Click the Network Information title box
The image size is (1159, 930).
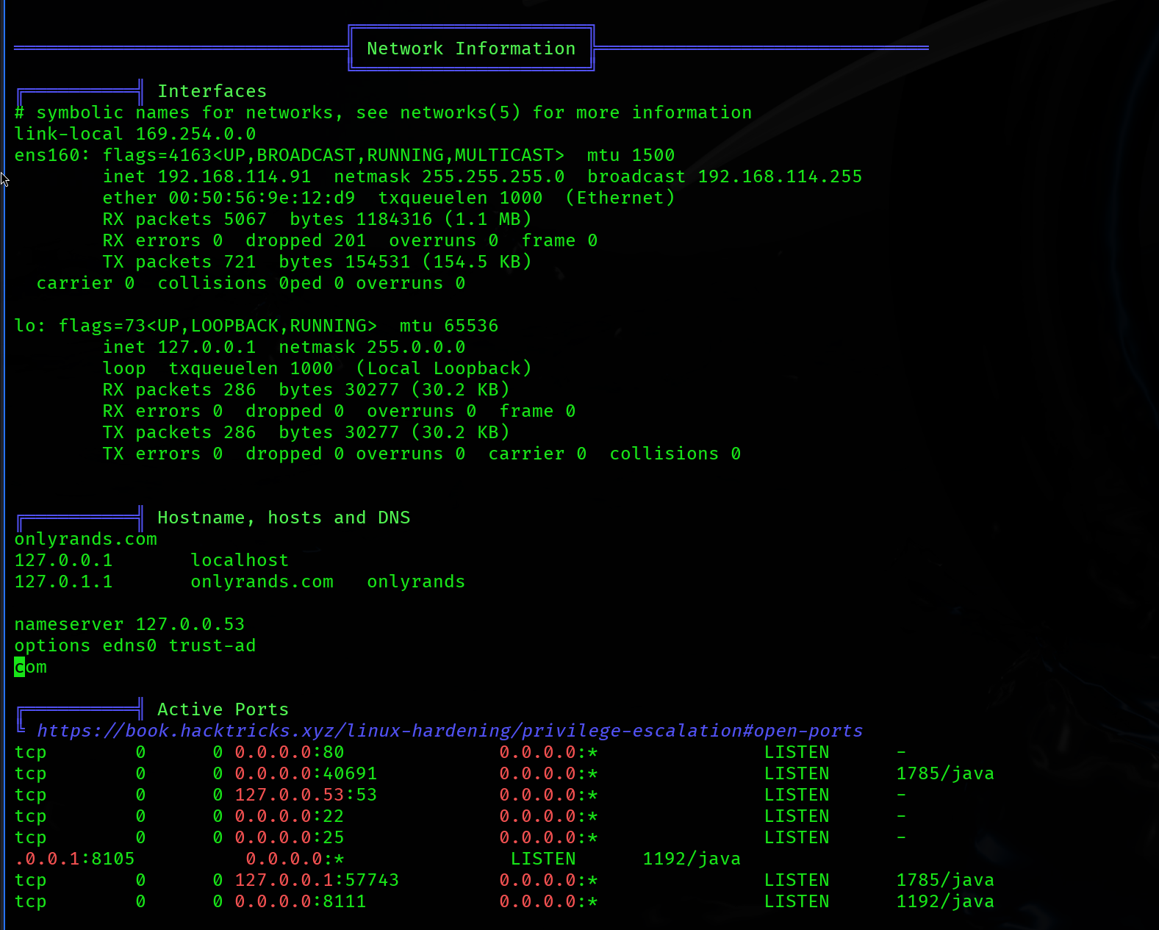pyautogui.click(x=471, y=49)
